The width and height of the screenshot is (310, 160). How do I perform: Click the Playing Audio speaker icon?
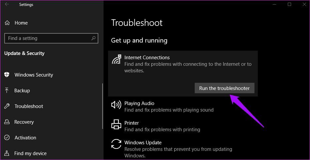point(116,105)
